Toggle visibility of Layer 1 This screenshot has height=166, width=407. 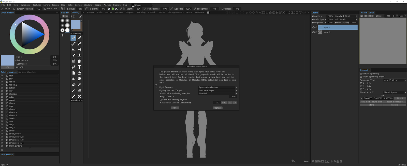coord(313,27)
